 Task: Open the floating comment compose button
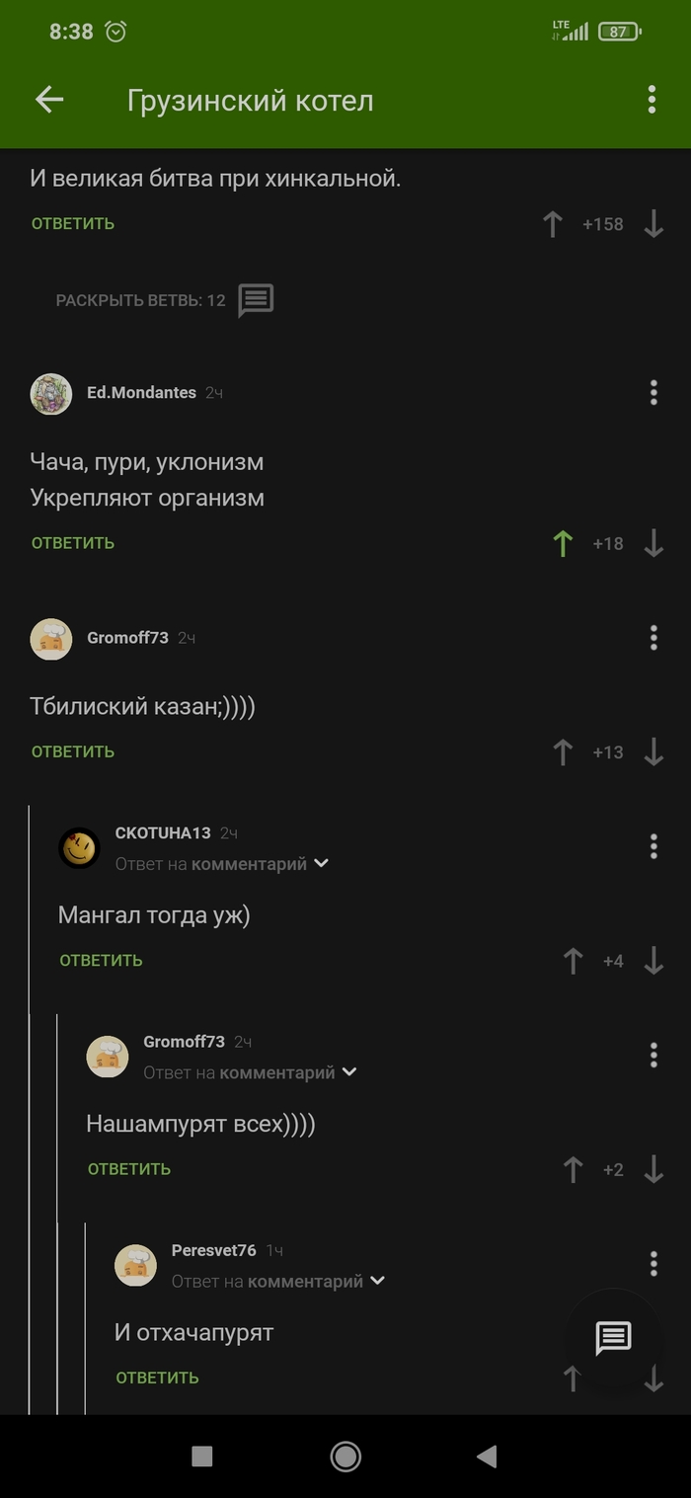(x=613, y=1338)
